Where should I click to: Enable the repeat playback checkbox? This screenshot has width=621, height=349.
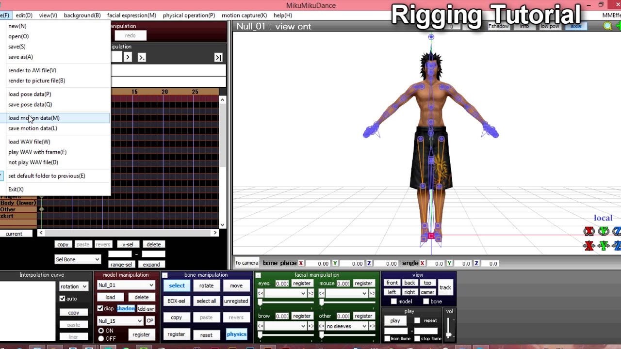tap(417, 320)
